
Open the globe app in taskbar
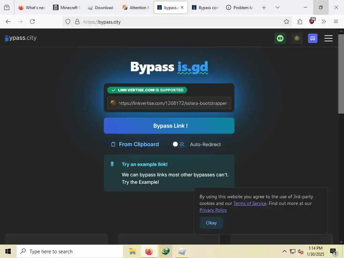point(166,251)
